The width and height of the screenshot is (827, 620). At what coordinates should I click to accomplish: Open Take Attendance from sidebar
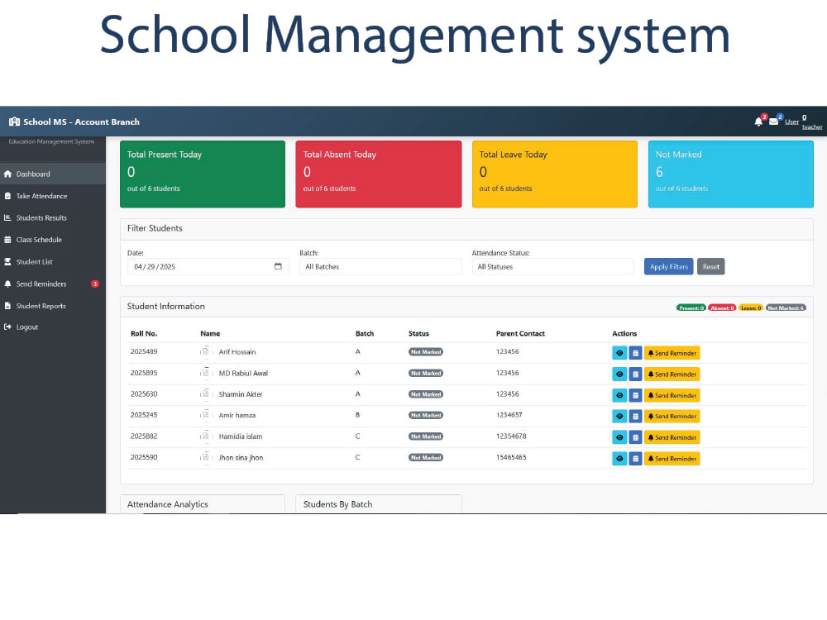(53, 196)
